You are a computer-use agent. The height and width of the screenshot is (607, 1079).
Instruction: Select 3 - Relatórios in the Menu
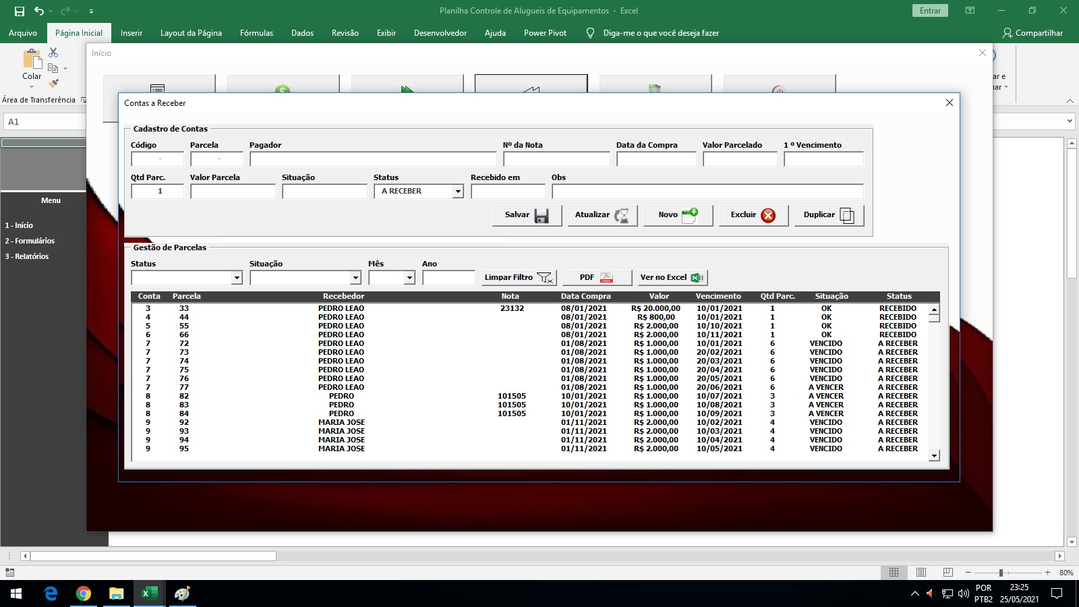click(27, 256)
